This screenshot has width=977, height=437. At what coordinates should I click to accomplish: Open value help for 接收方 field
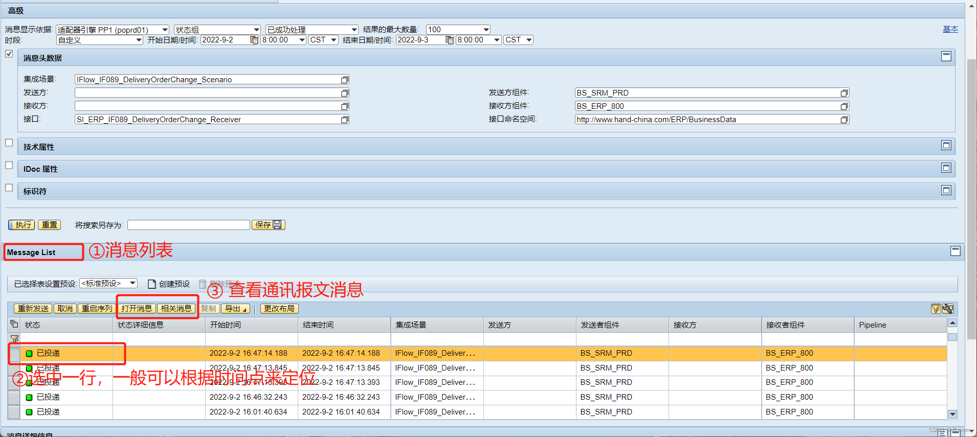click(x=345, y=106)
